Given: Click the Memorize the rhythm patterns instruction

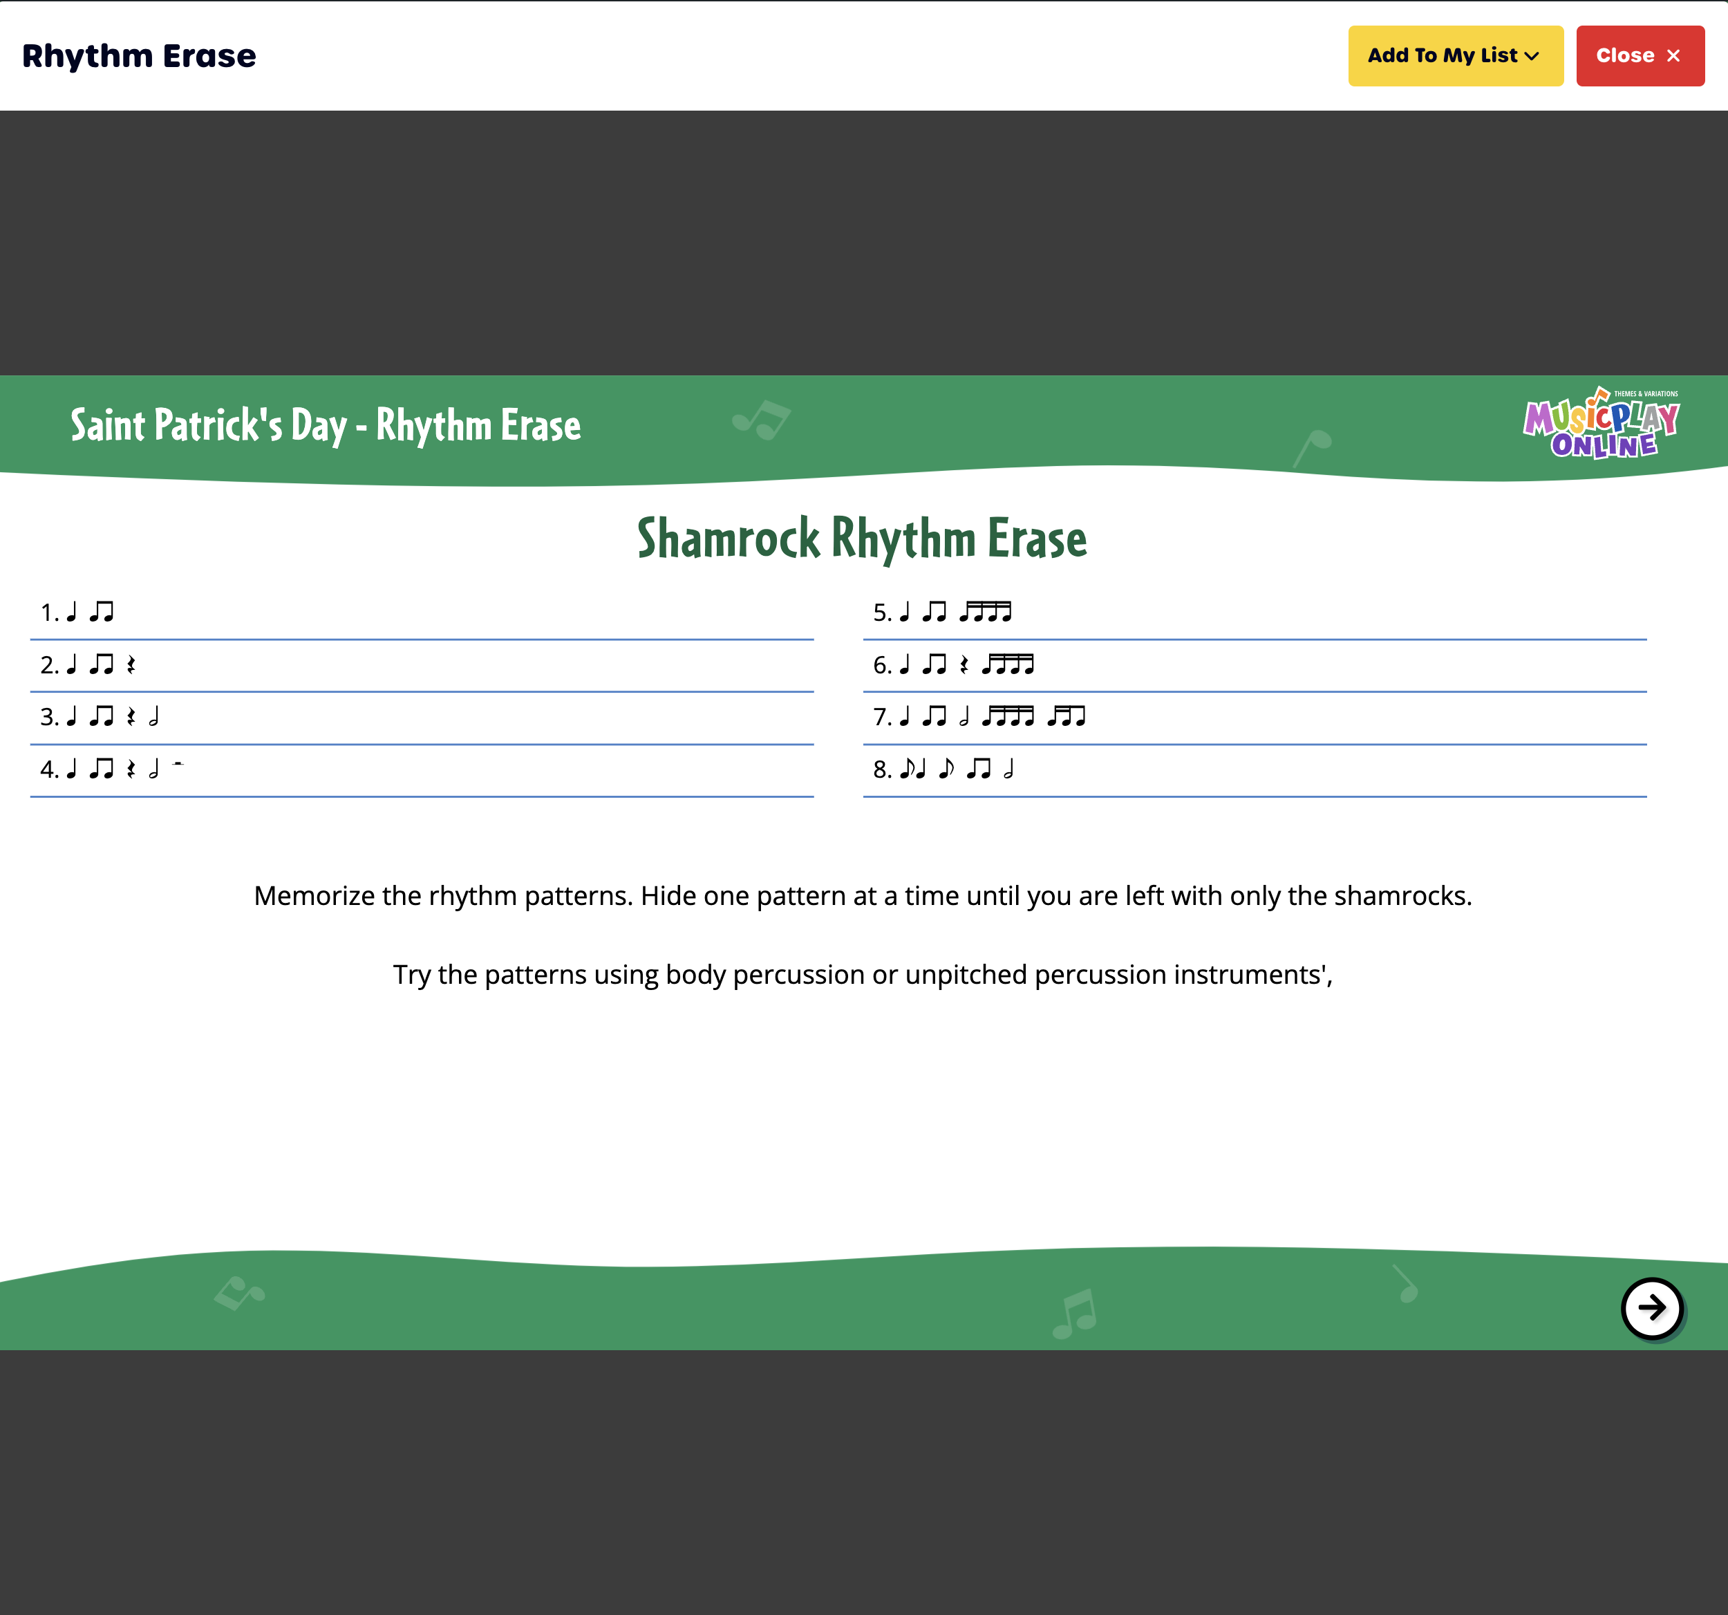Looking at the screenshot, I should coord(862,896).
